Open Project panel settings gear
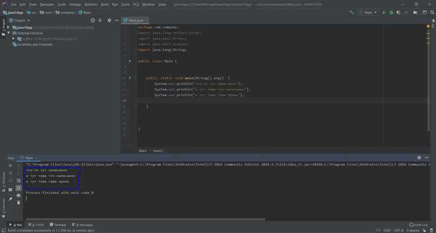 pyautogui.click(x=109, y=20)
